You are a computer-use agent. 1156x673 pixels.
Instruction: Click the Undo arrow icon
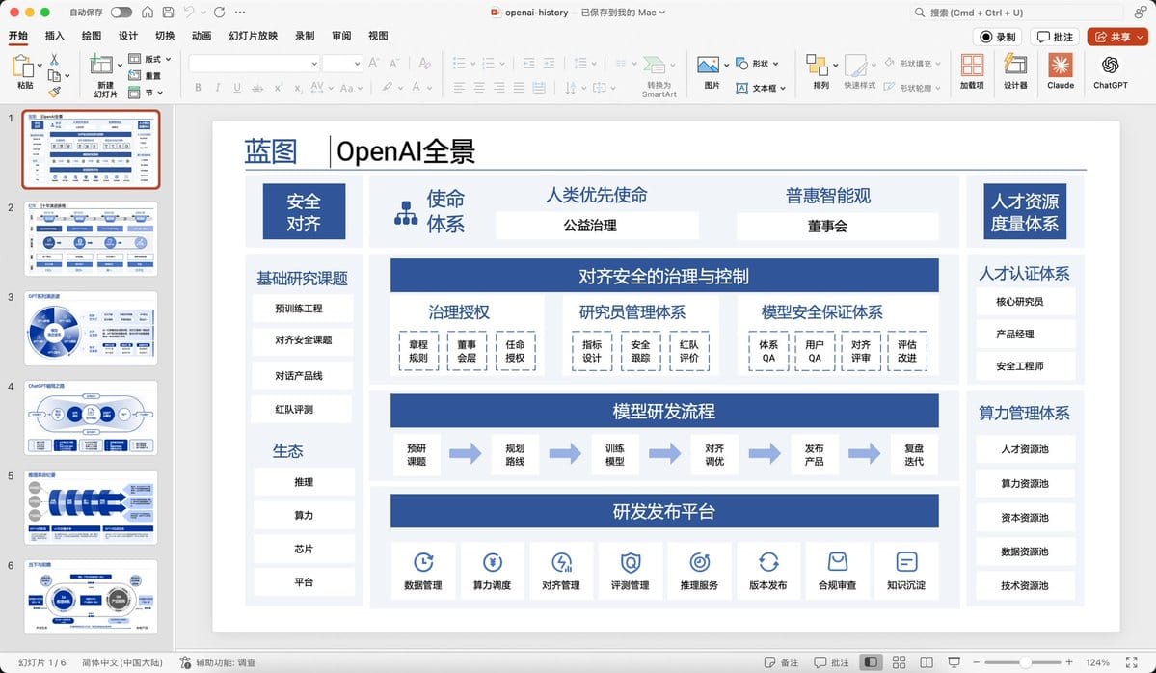[189, 12]
